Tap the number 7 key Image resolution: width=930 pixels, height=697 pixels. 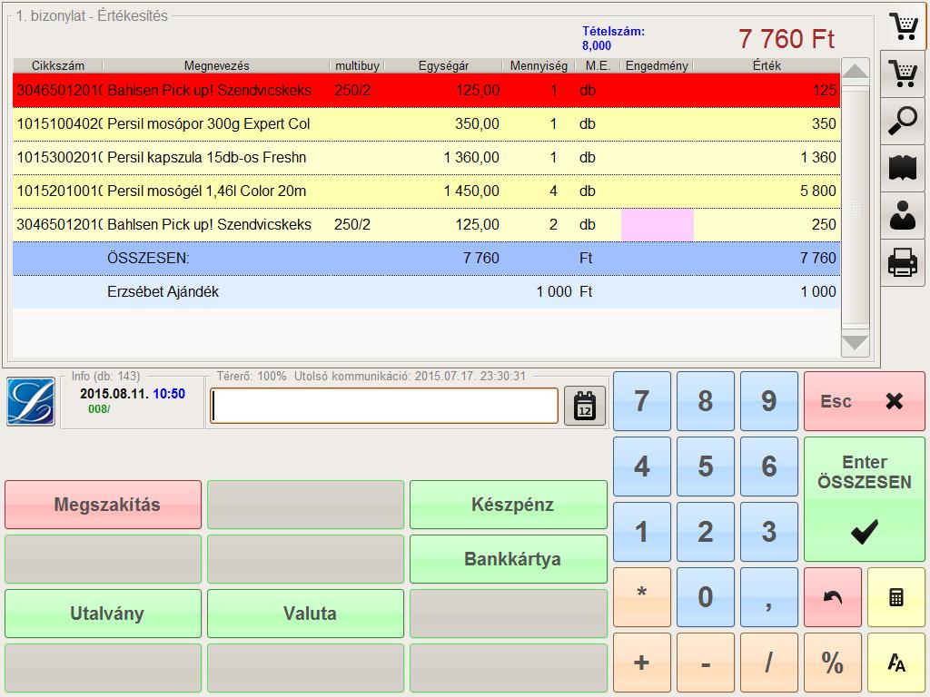(x=642, y=401)
